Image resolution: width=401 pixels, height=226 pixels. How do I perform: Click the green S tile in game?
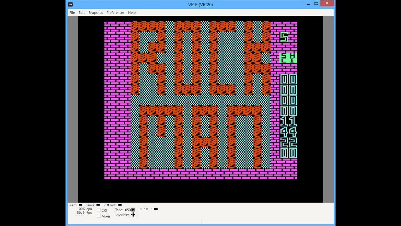pyautogui.click(x=284, y=37)
